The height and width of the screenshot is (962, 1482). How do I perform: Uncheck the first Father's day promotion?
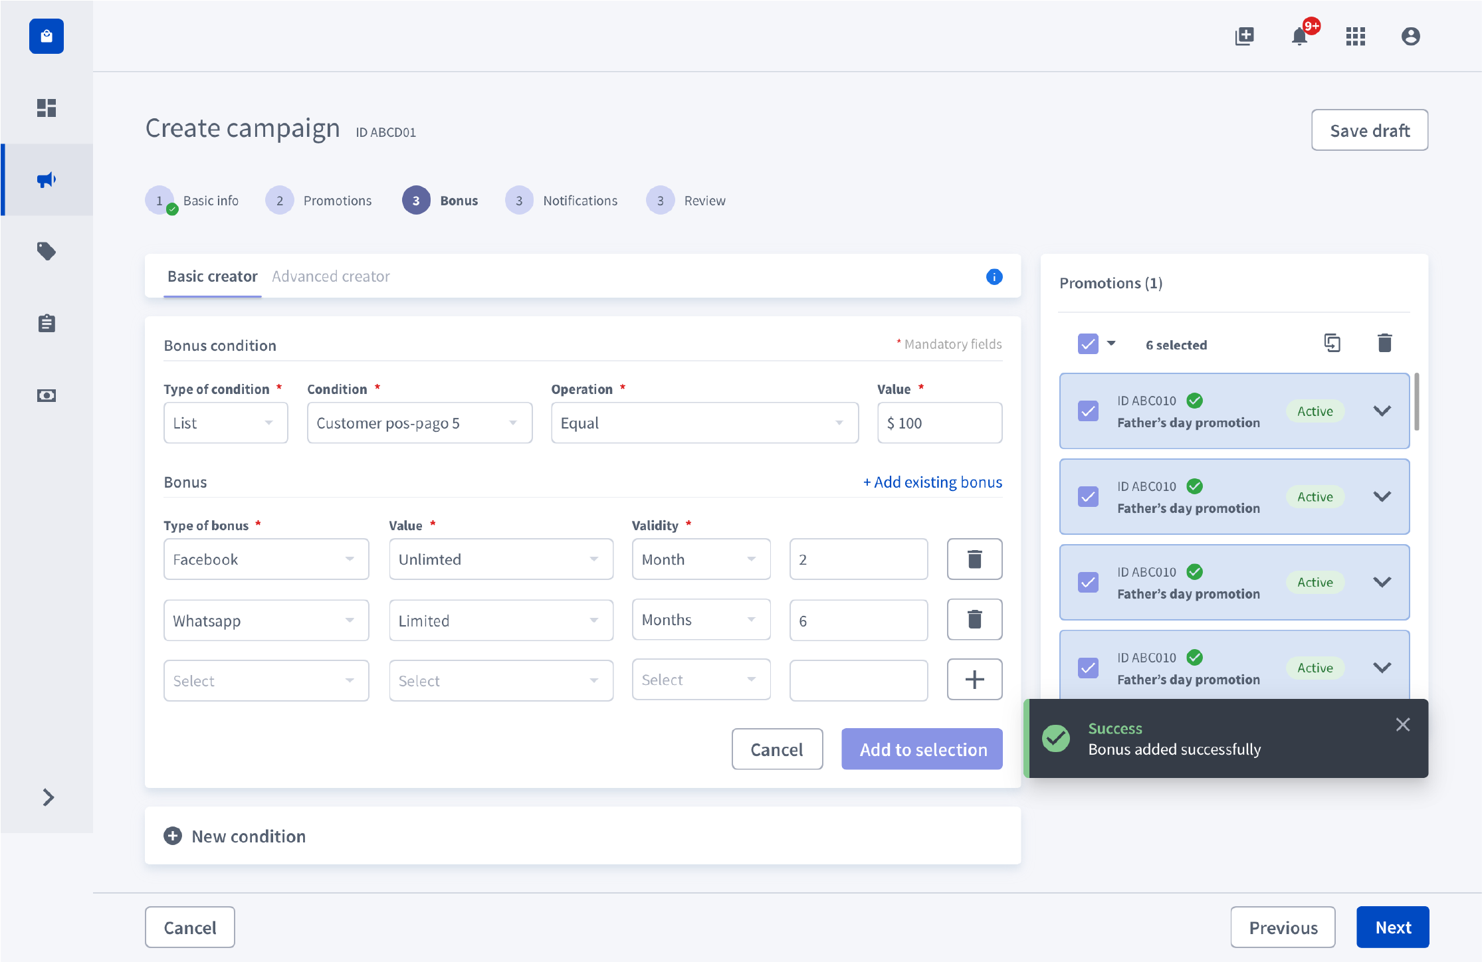tap(1088, 411)
